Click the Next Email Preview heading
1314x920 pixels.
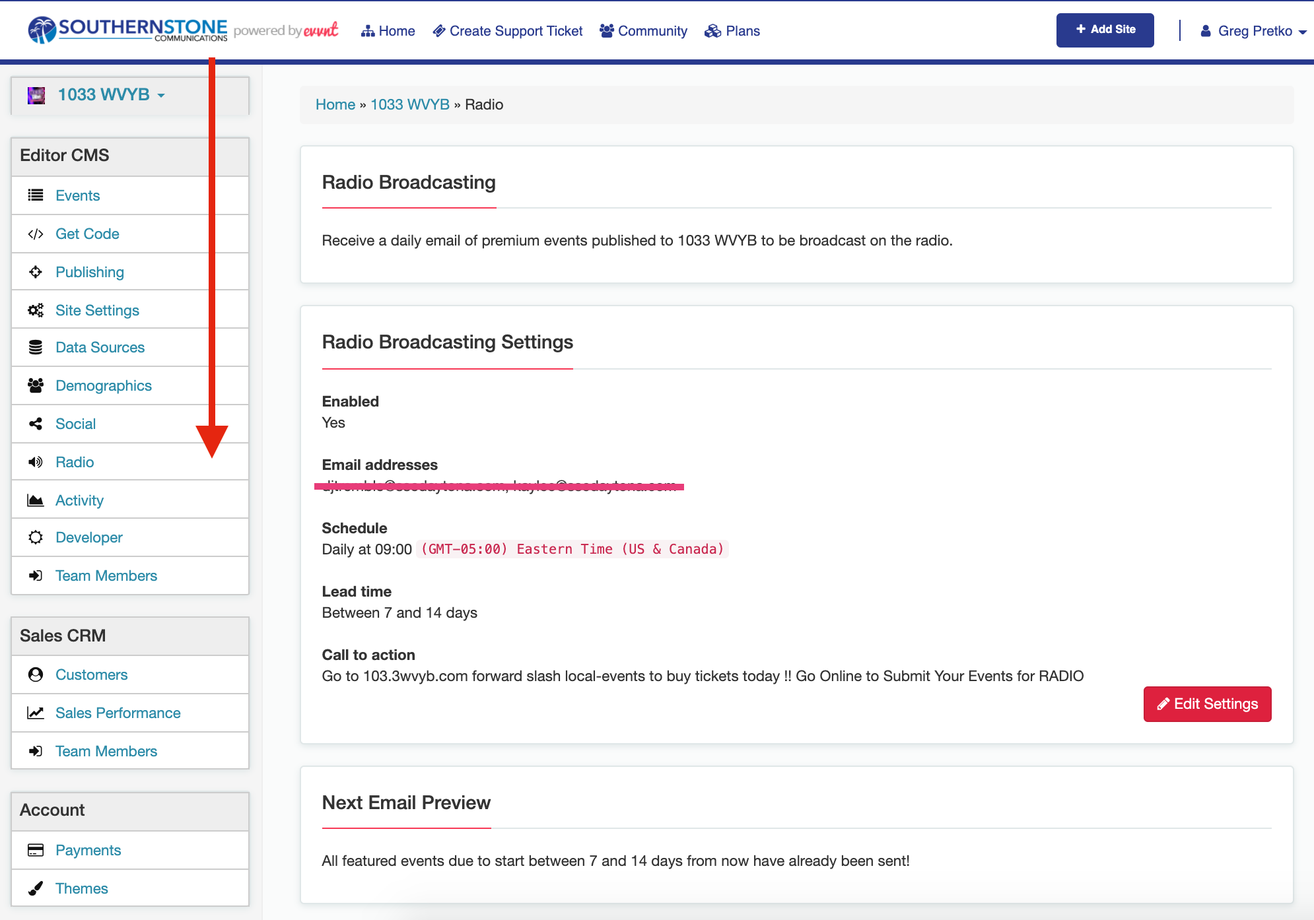[406, 803]
